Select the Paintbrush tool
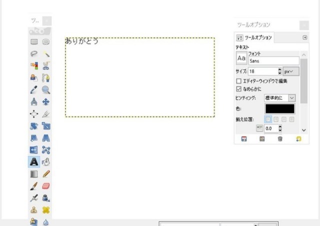The image size is (320, 226). 34,186
